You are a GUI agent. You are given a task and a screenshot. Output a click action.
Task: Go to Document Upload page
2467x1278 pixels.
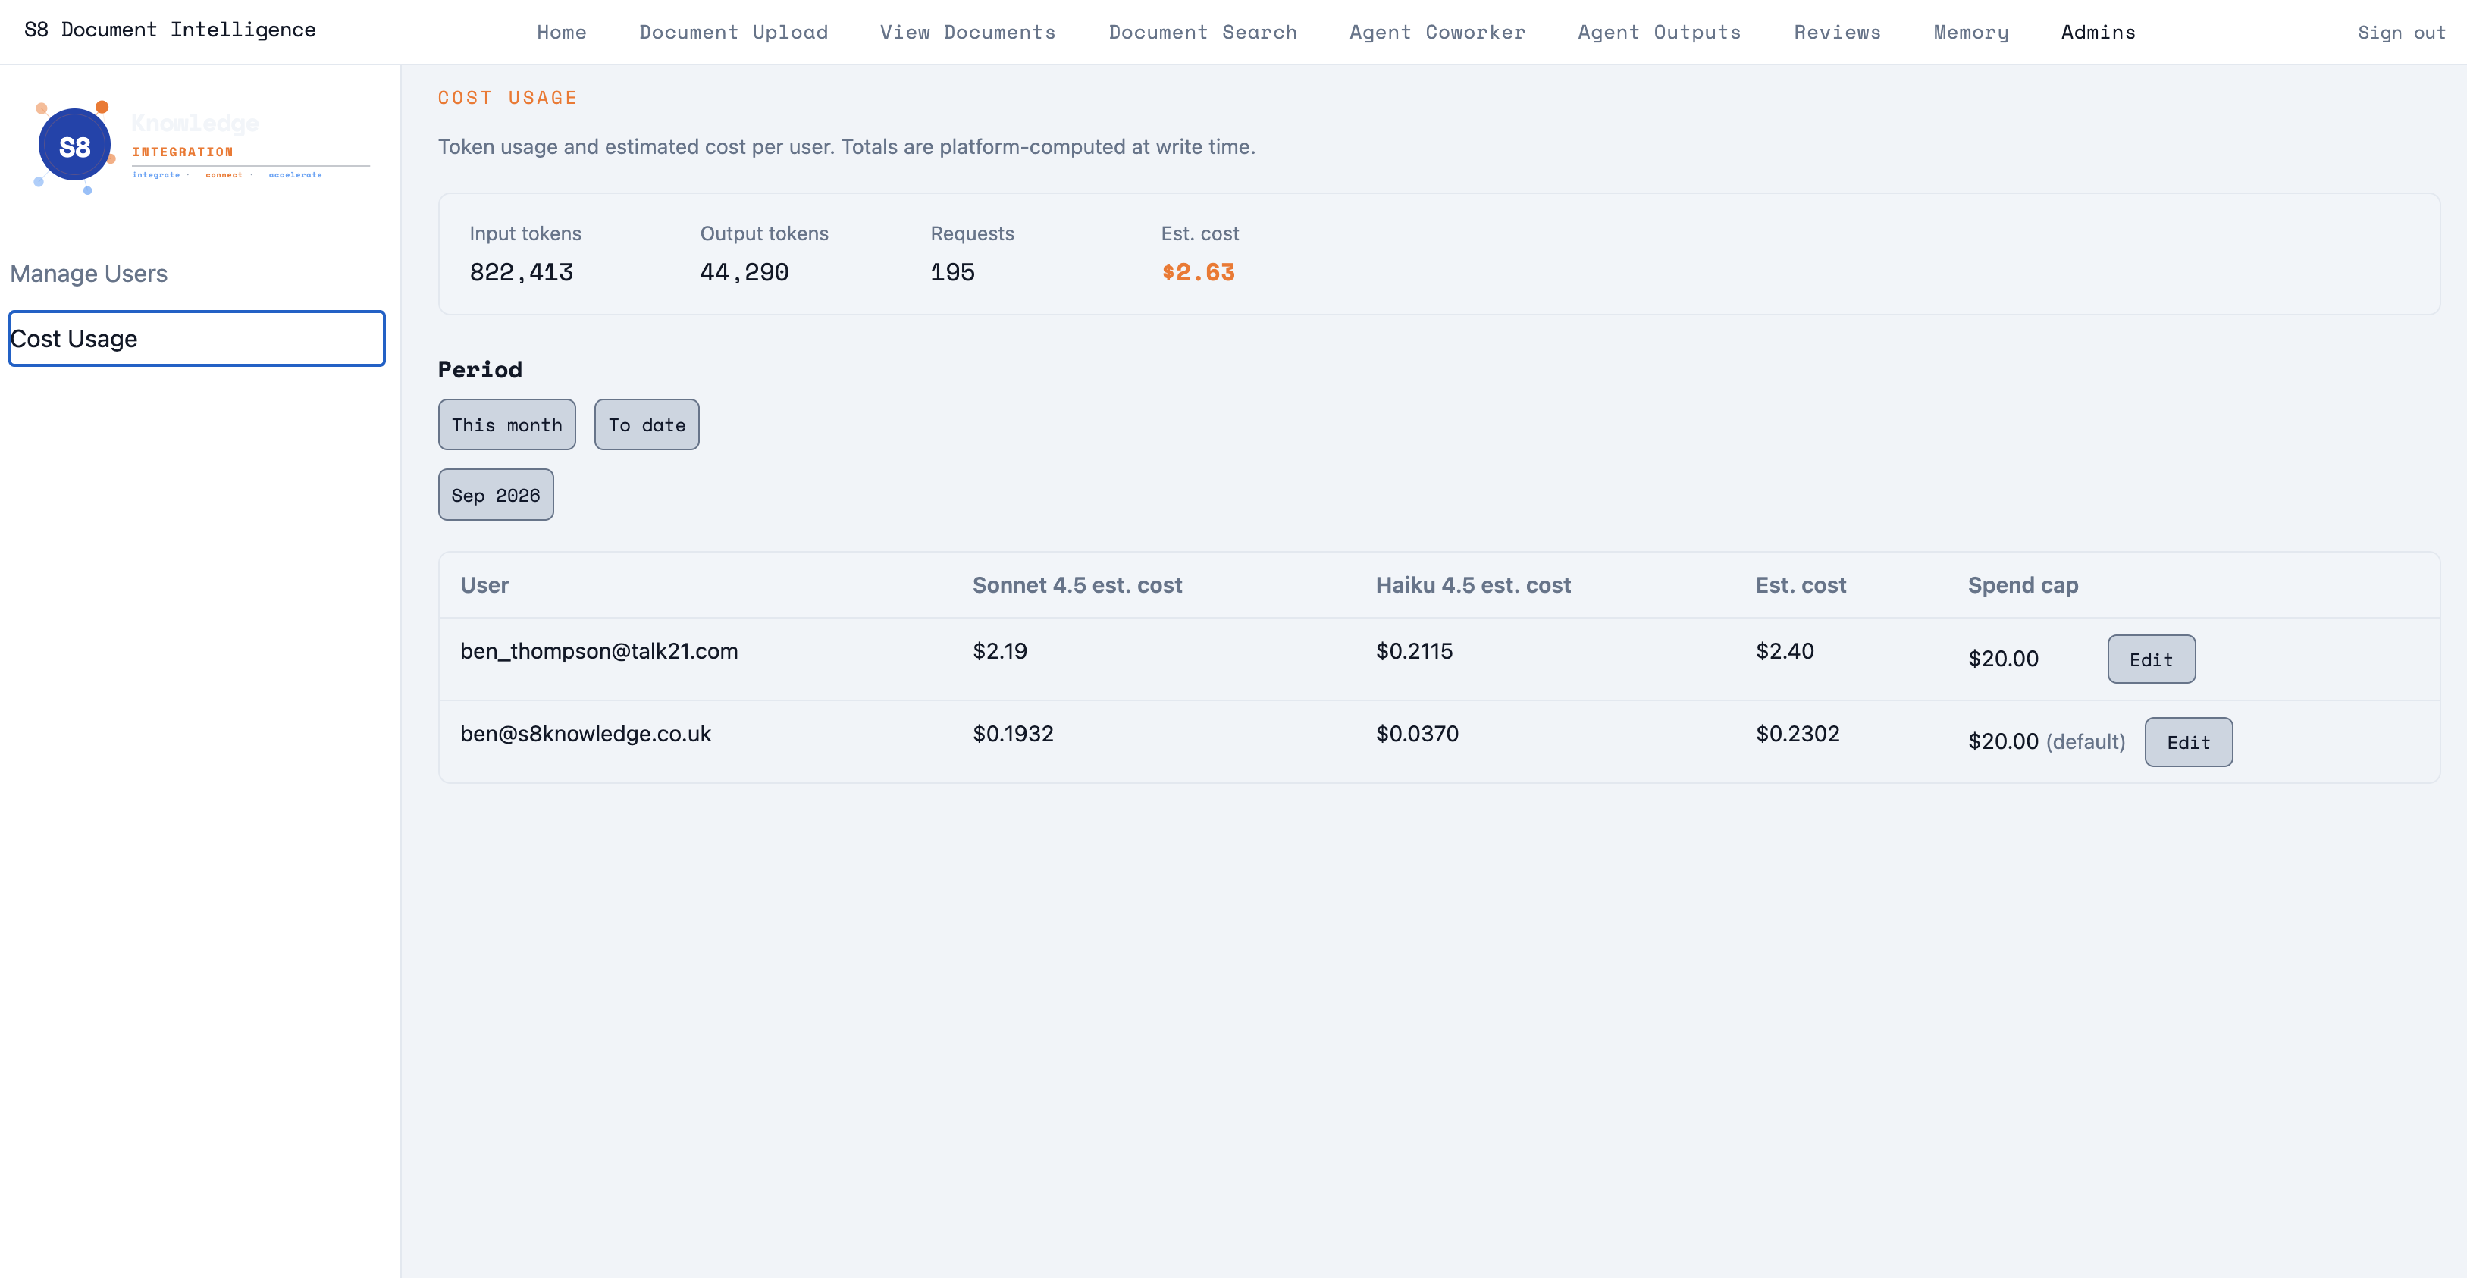pos(734,33)
